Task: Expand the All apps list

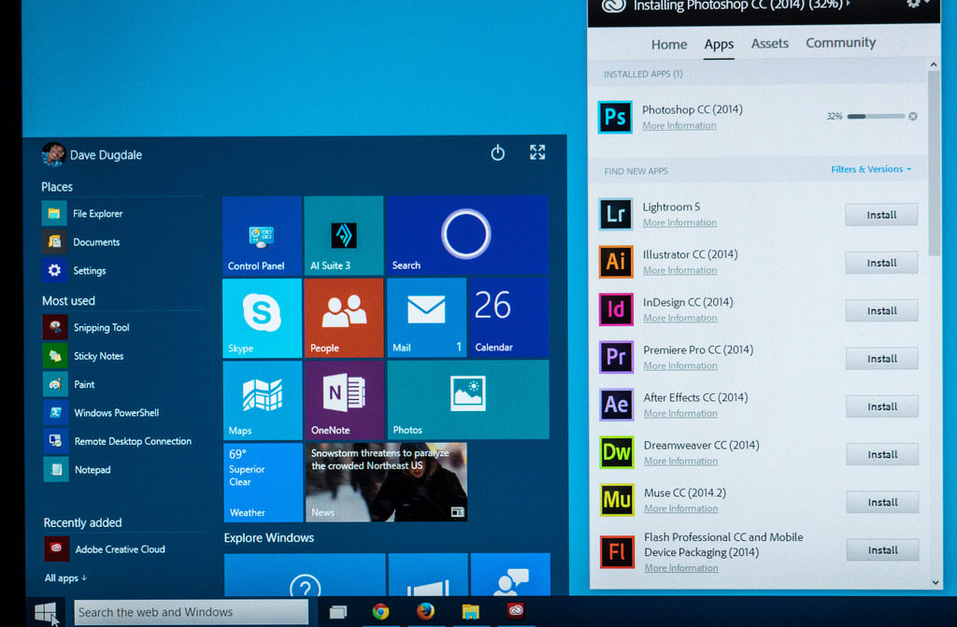Action: 65,578
